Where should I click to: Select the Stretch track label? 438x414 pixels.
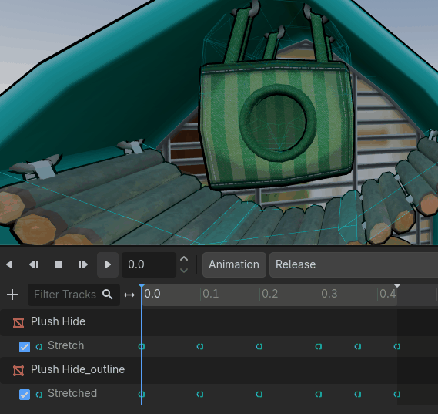coord(66,345)
